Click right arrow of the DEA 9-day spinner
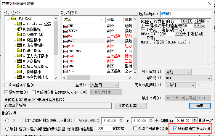This screenshot has width=215, height=136. click(x=180, y=34)
